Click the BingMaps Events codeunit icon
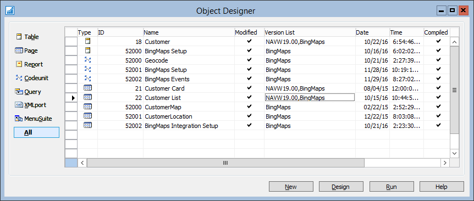Screen dimensions: 474x201 pos(87,79)
